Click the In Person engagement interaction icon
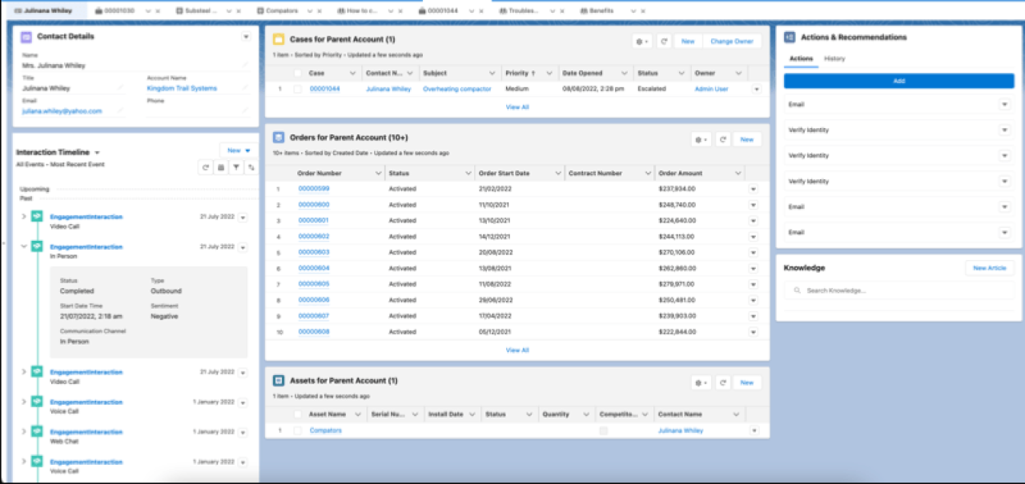This screenshot has height=484, width=1025. (x=37, y=246)
